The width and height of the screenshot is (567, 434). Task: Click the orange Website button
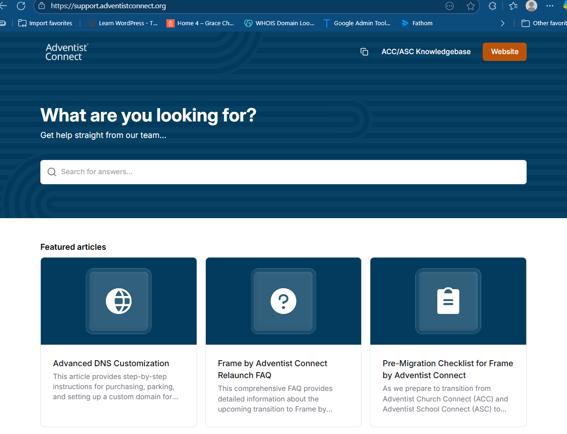click(504, 52)
